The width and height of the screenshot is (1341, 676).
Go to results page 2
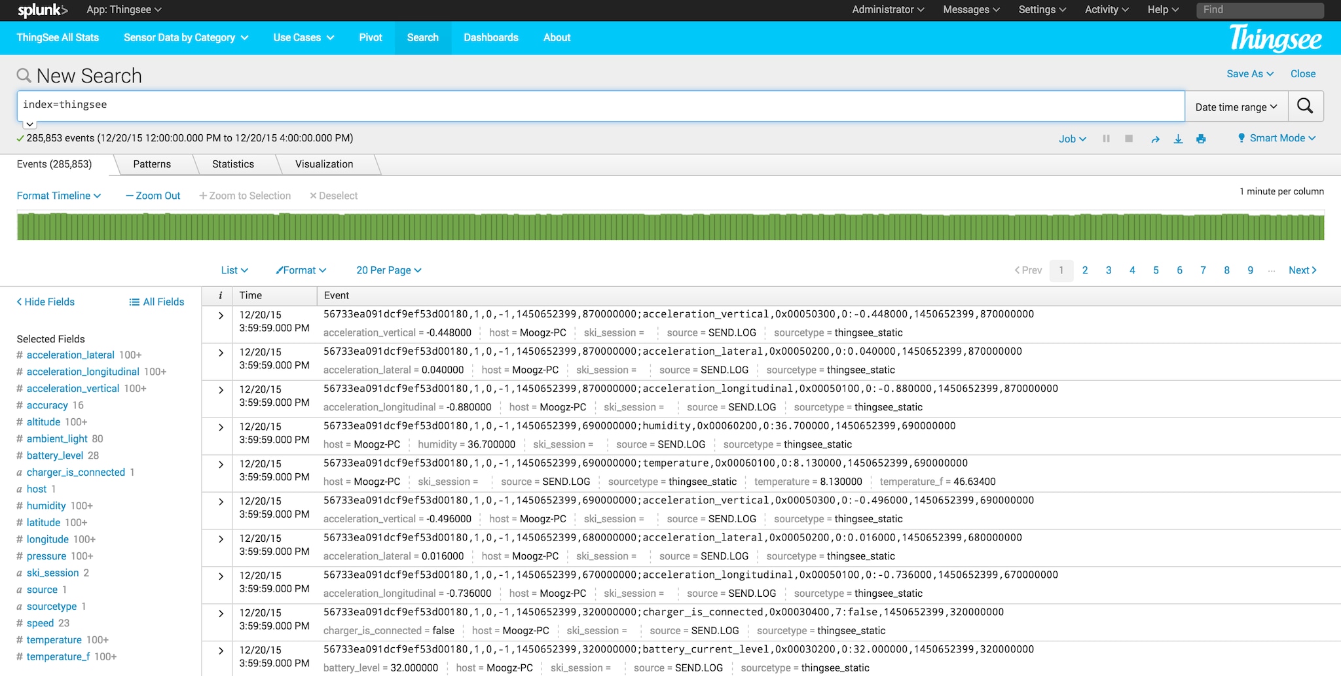click(1085, 270)
